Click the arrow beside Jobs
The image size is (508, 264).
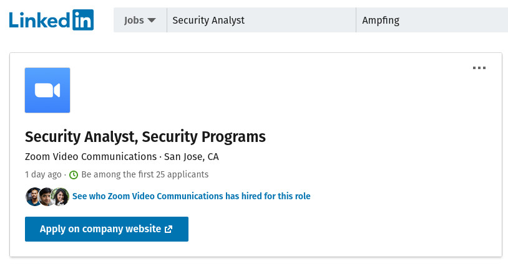tap(151, 21)
